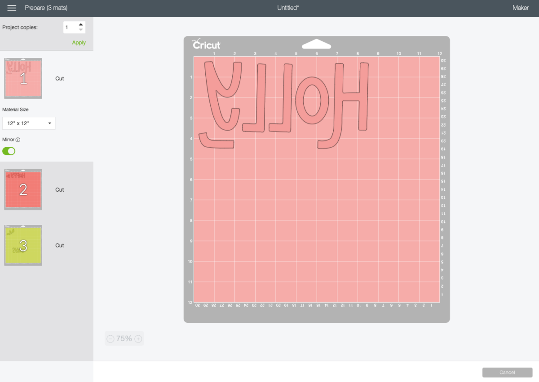Click the Mirror info icon
This screenshot has width=539, height=382.
(18, 140)
